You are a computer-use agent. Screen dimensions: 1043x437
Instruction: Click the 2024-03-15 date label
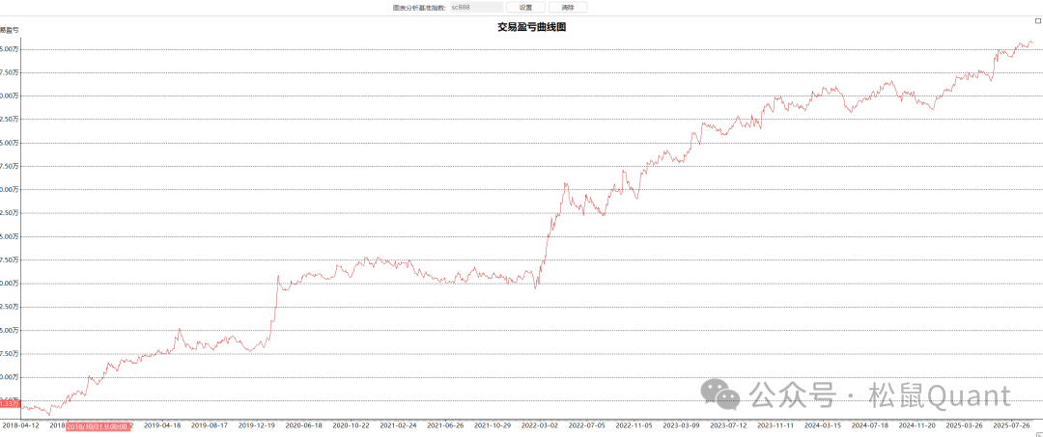pyautogui.click(x=823, y=424)
